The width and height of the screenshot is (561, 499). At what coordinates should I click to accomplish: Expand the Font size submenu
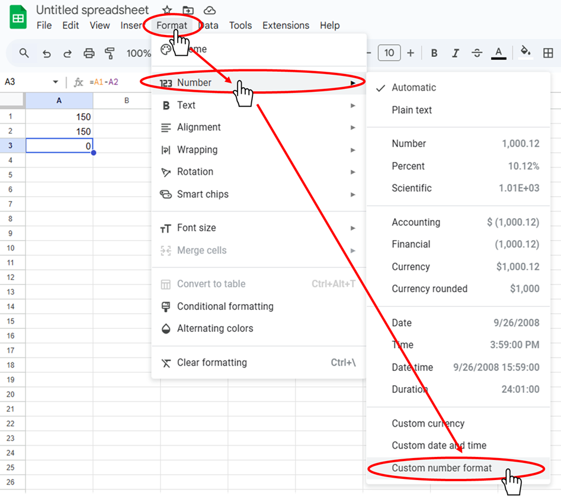click(259, 228)
